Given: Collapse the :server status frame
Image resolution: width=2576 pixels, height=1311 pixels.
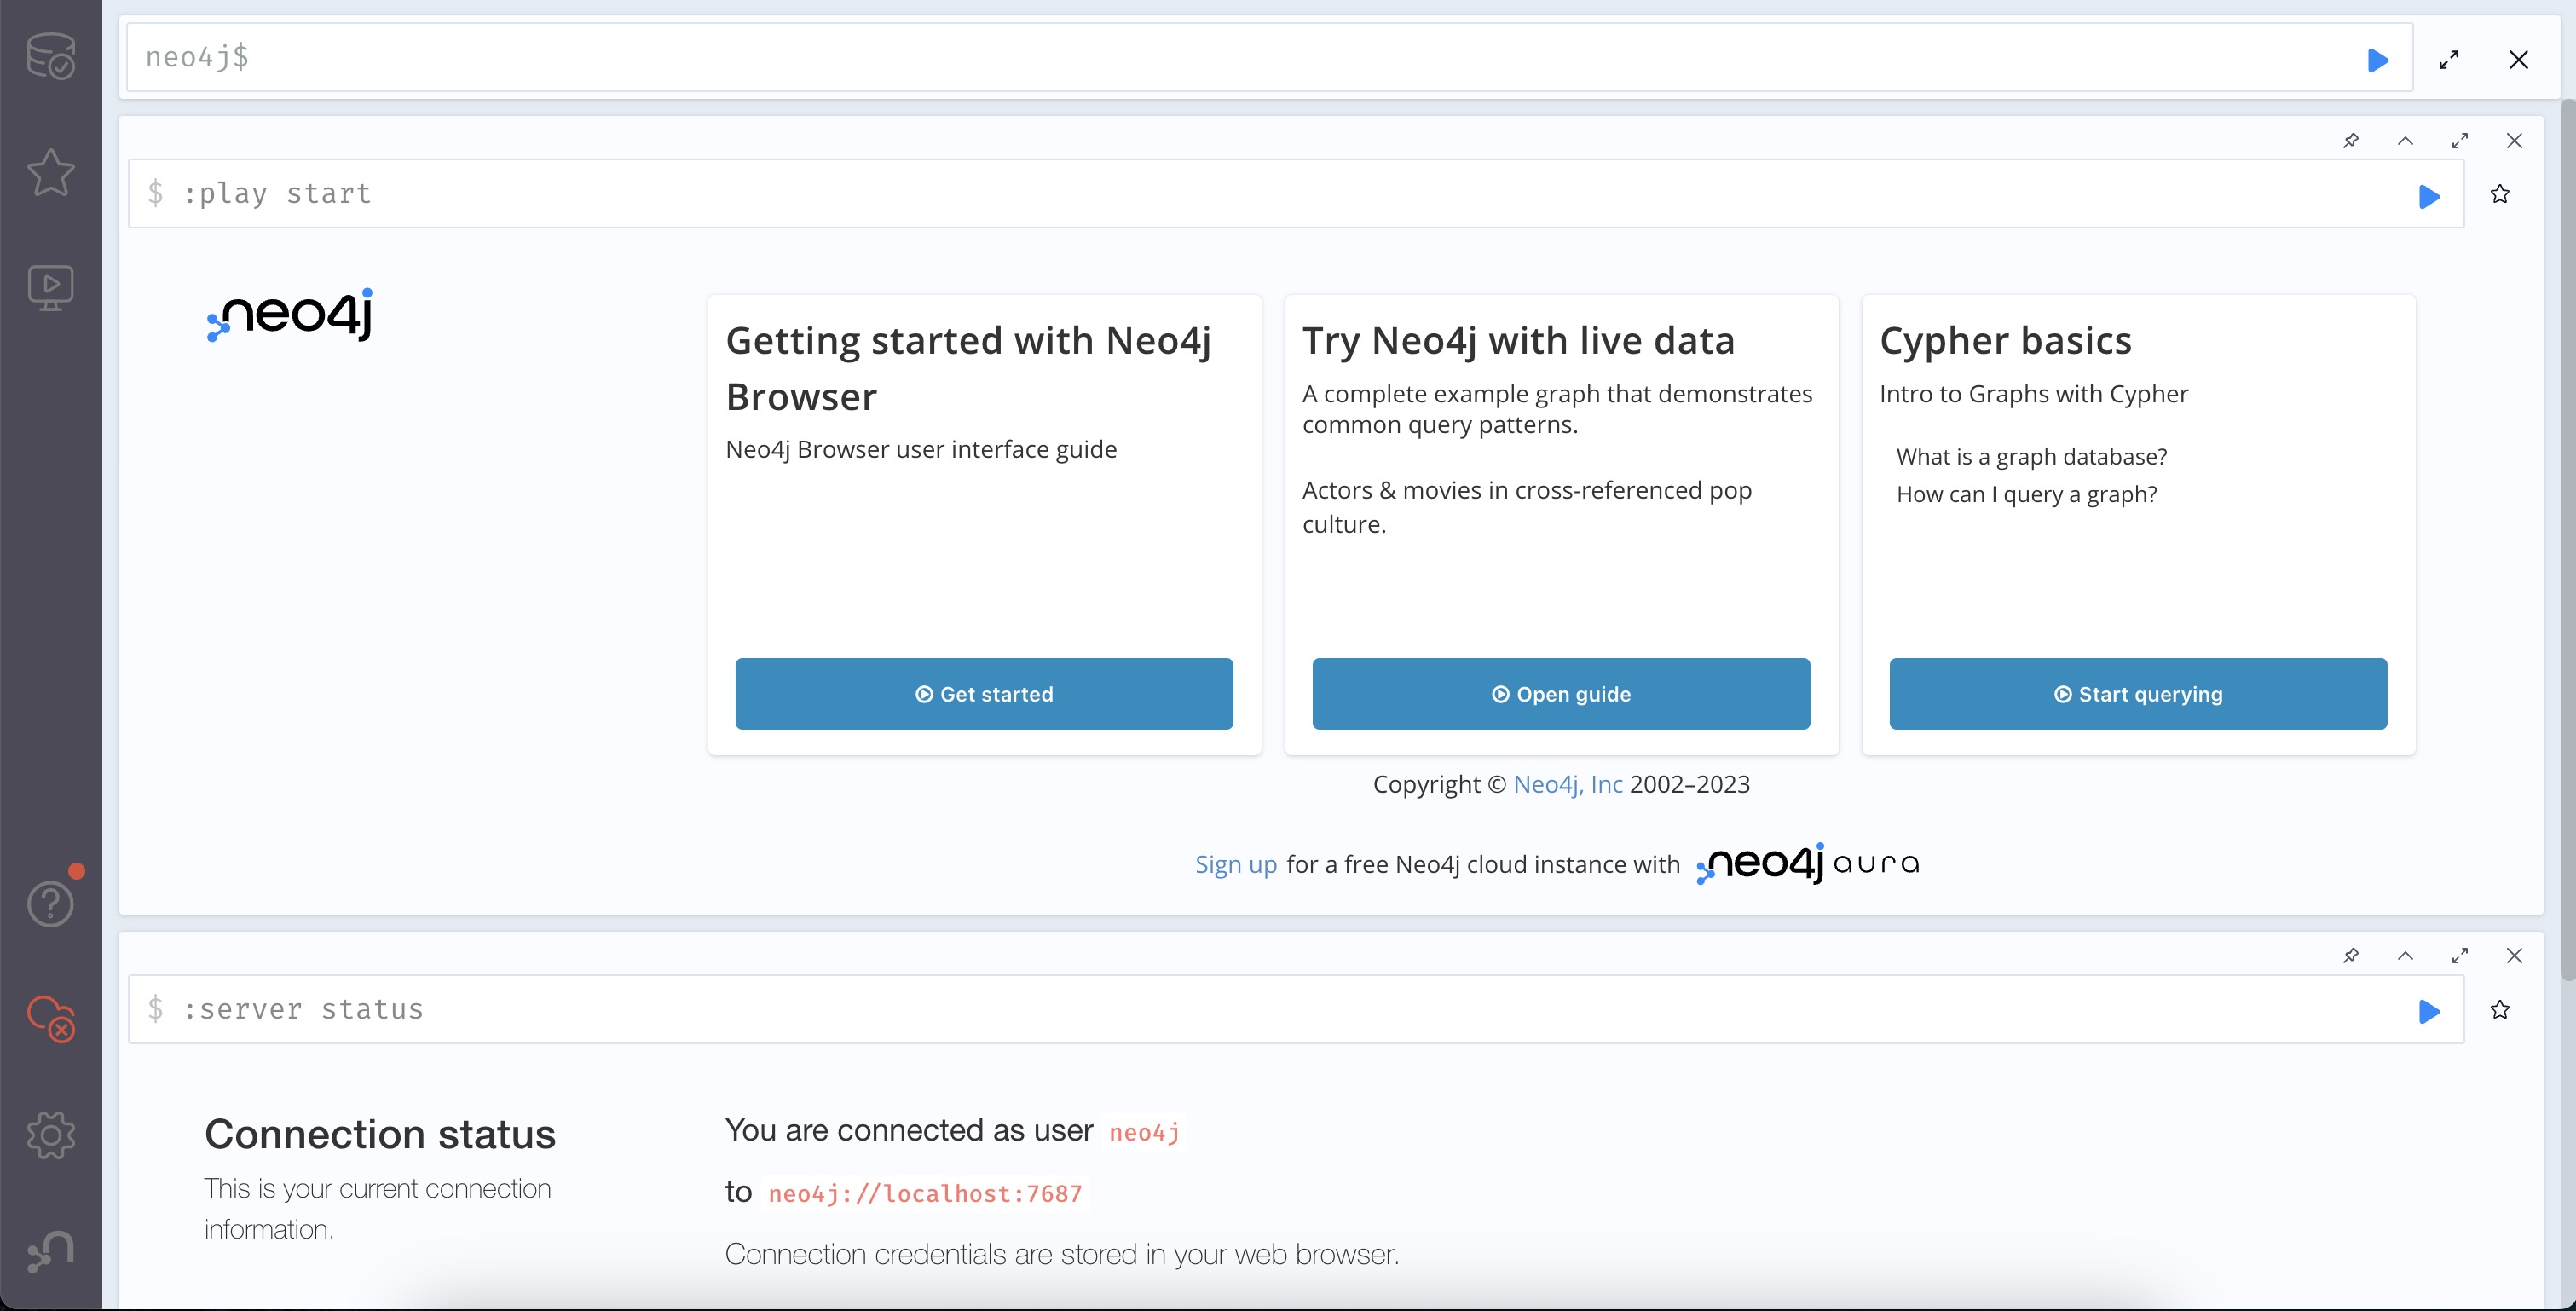Looking at the screenshot, I should pyautogui.click(x=2405, y=956).
